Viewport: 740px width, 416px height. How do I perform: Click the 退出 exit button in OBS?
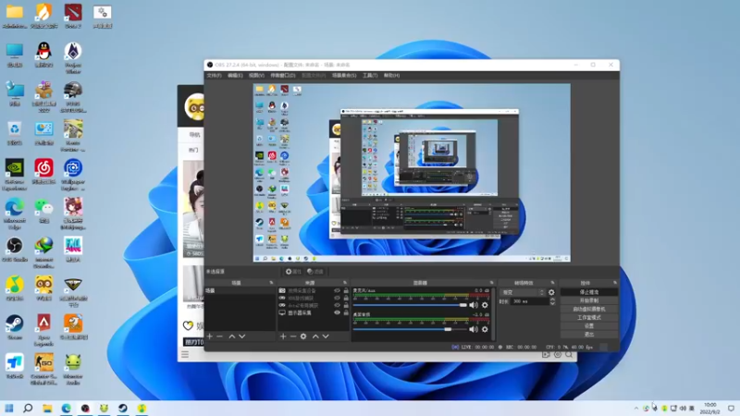pos(589,335)
